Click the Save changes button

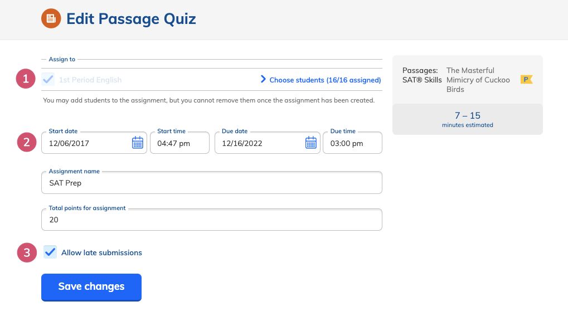click(91, 287)
